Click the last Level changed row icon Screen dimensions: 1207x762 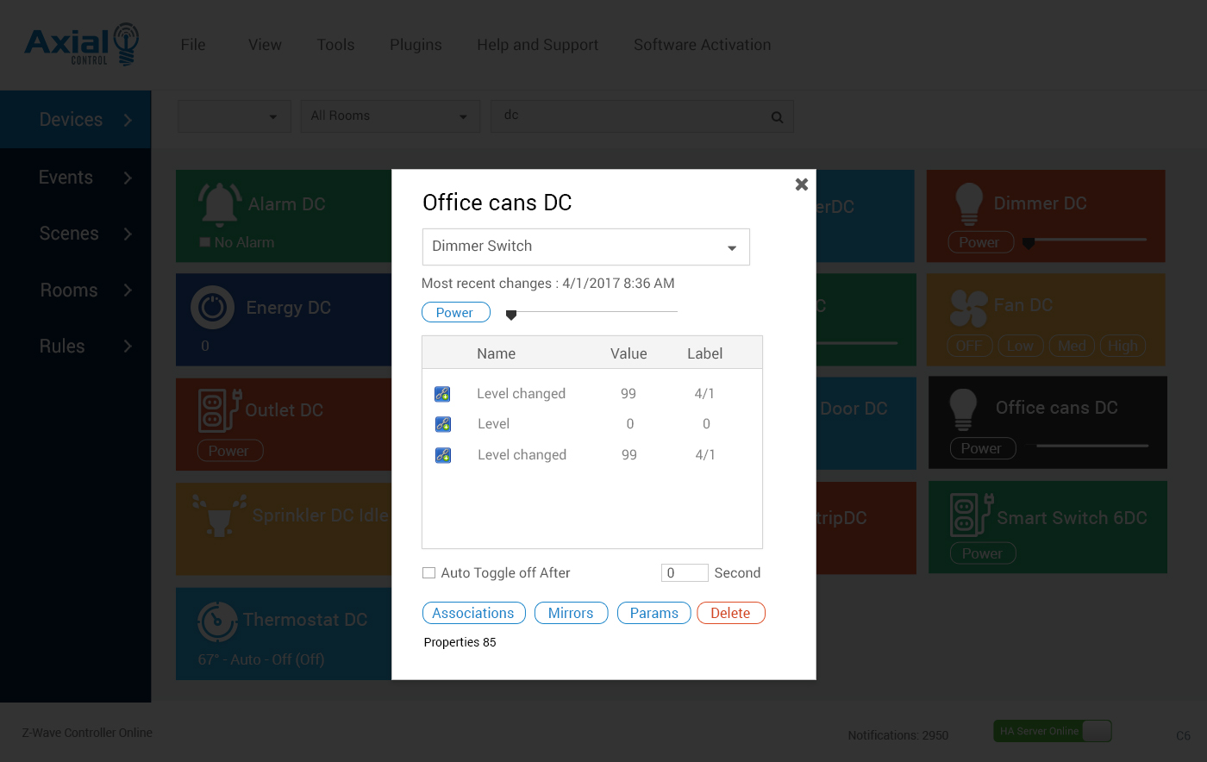pyautogui.click(x=443, y=455)
